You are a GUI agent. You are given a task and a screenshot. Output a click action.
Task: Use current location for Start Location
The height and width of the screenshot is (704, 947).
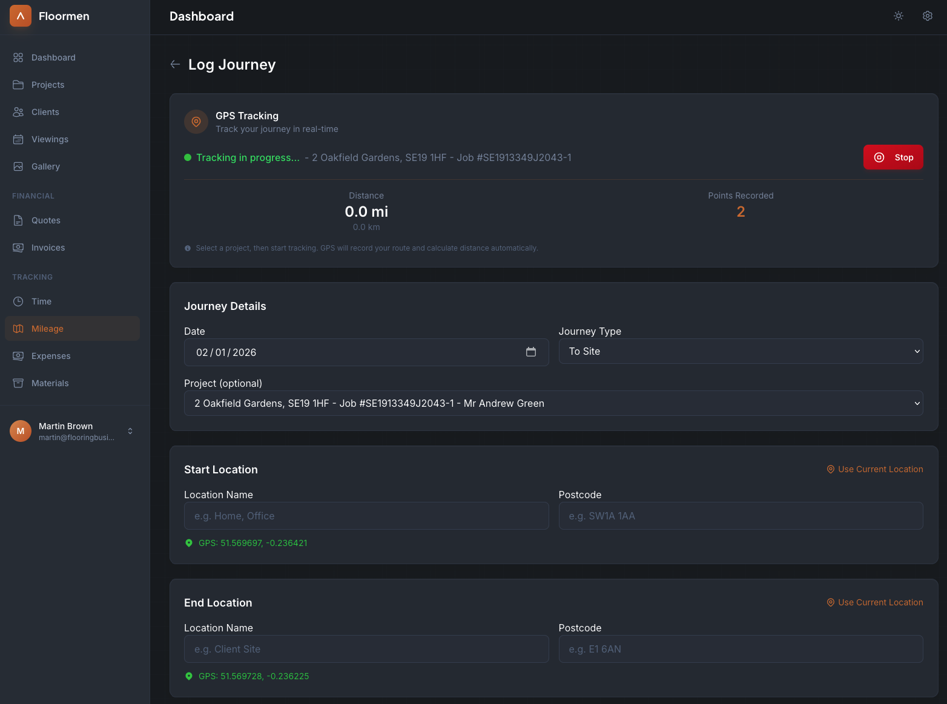[x=874, y=469]
